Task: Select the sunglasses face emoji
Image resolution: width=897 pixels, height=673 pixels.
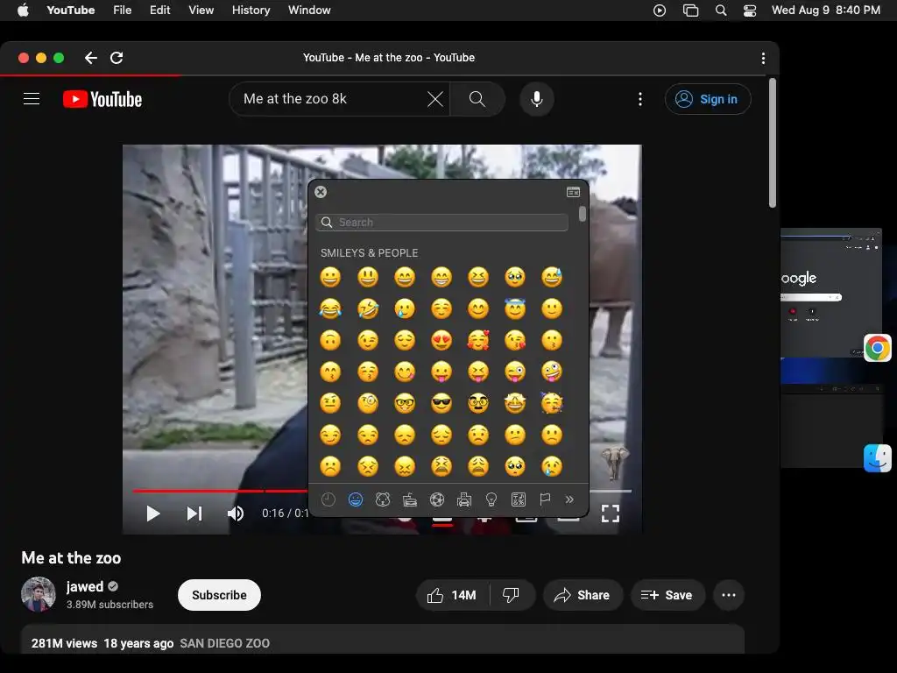Action: [441, 403]
